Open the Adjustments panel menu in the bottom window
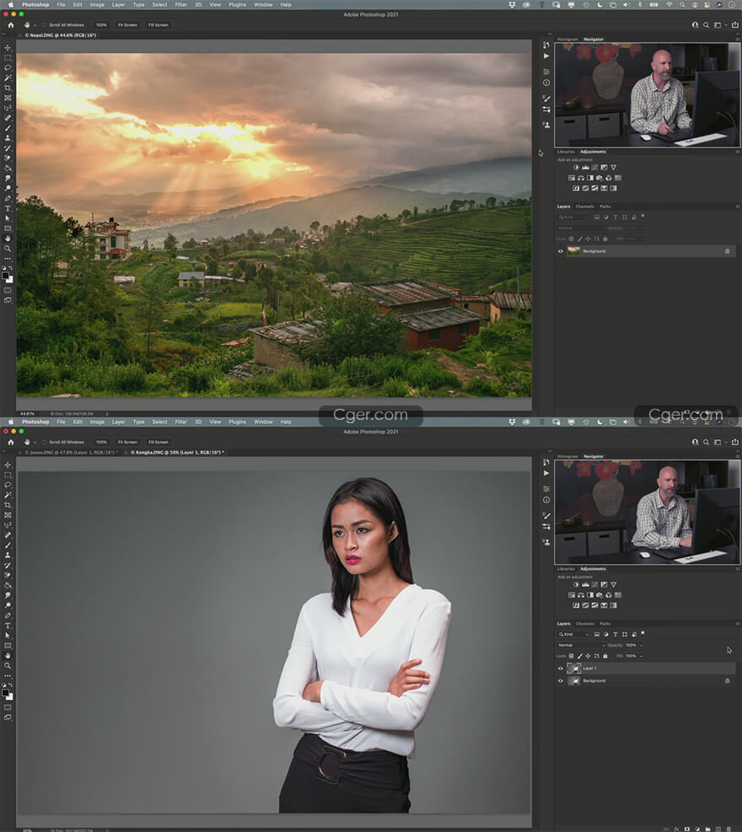This screenshot has width=742, height=832. (737, 569)
